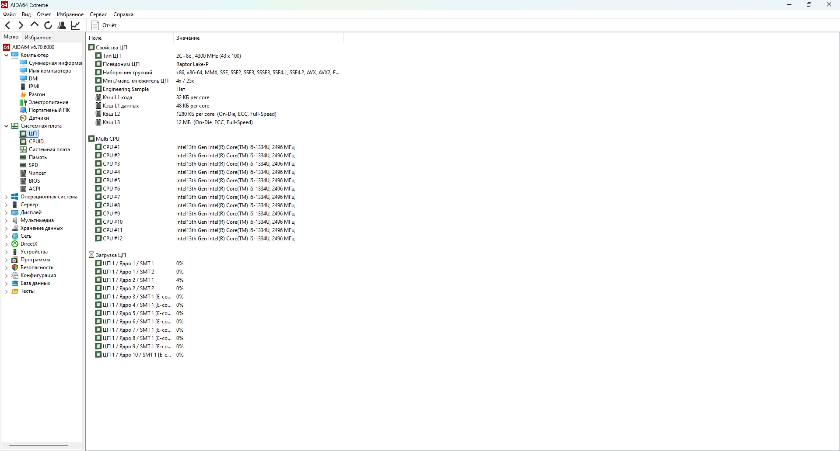Switch to the Меню sidebar tab
The width and height of the screenshot is (840, 451).
pos(11,37)
